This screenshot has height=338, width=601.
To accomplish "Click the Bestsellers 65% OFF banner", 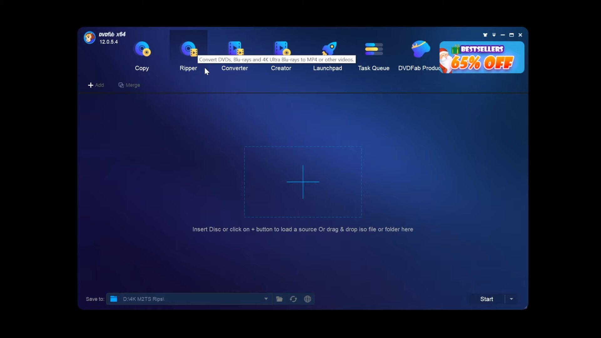I will (482, 57).
